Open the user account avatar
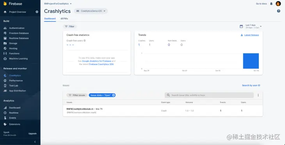The image size is (285, 145). [278, 3]
